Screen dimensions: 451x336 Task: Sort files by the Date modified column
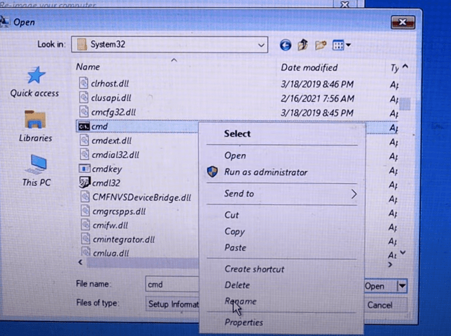click(x=309, y=68)
